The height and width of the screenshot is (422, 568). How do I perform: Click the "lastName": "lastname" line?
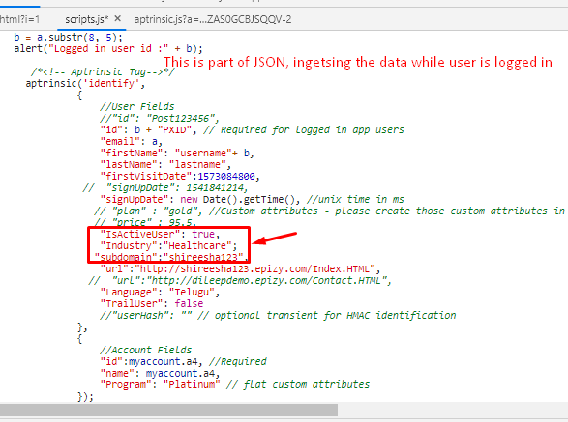click(x=165, y=164)
